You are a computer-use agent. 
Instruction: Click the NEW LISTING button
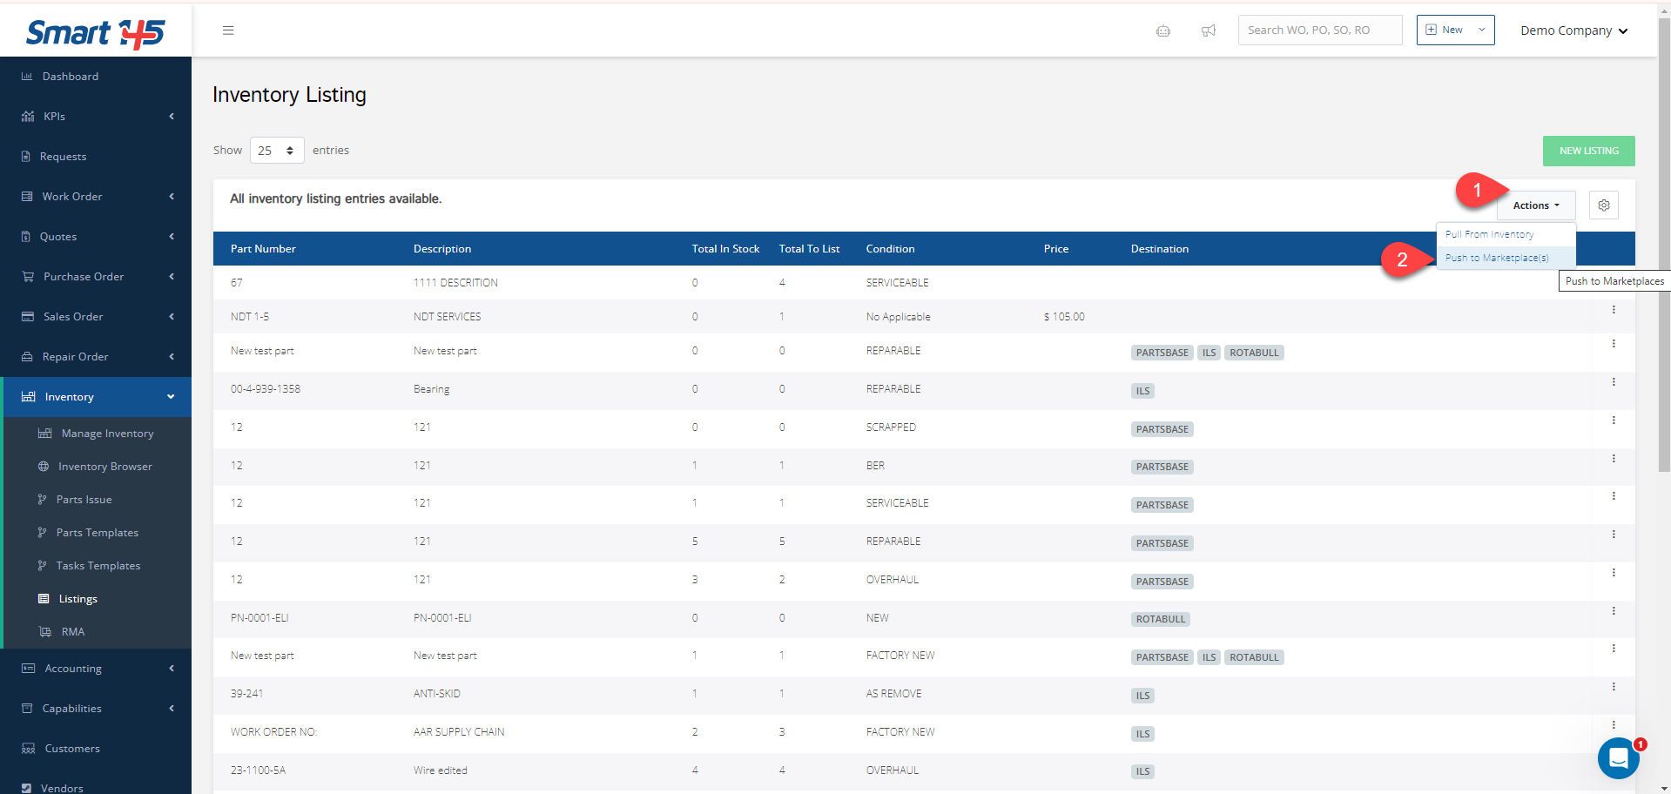click(x=1588, y=151)
